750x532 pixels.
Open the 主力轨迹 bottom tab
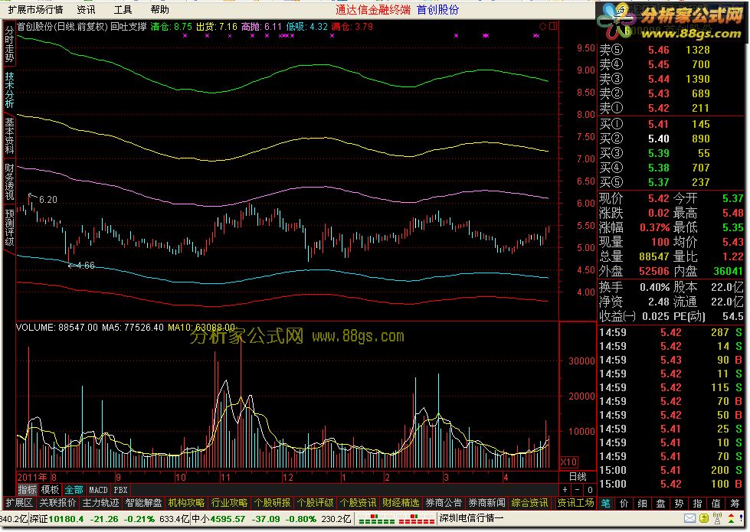click(100, 503)
